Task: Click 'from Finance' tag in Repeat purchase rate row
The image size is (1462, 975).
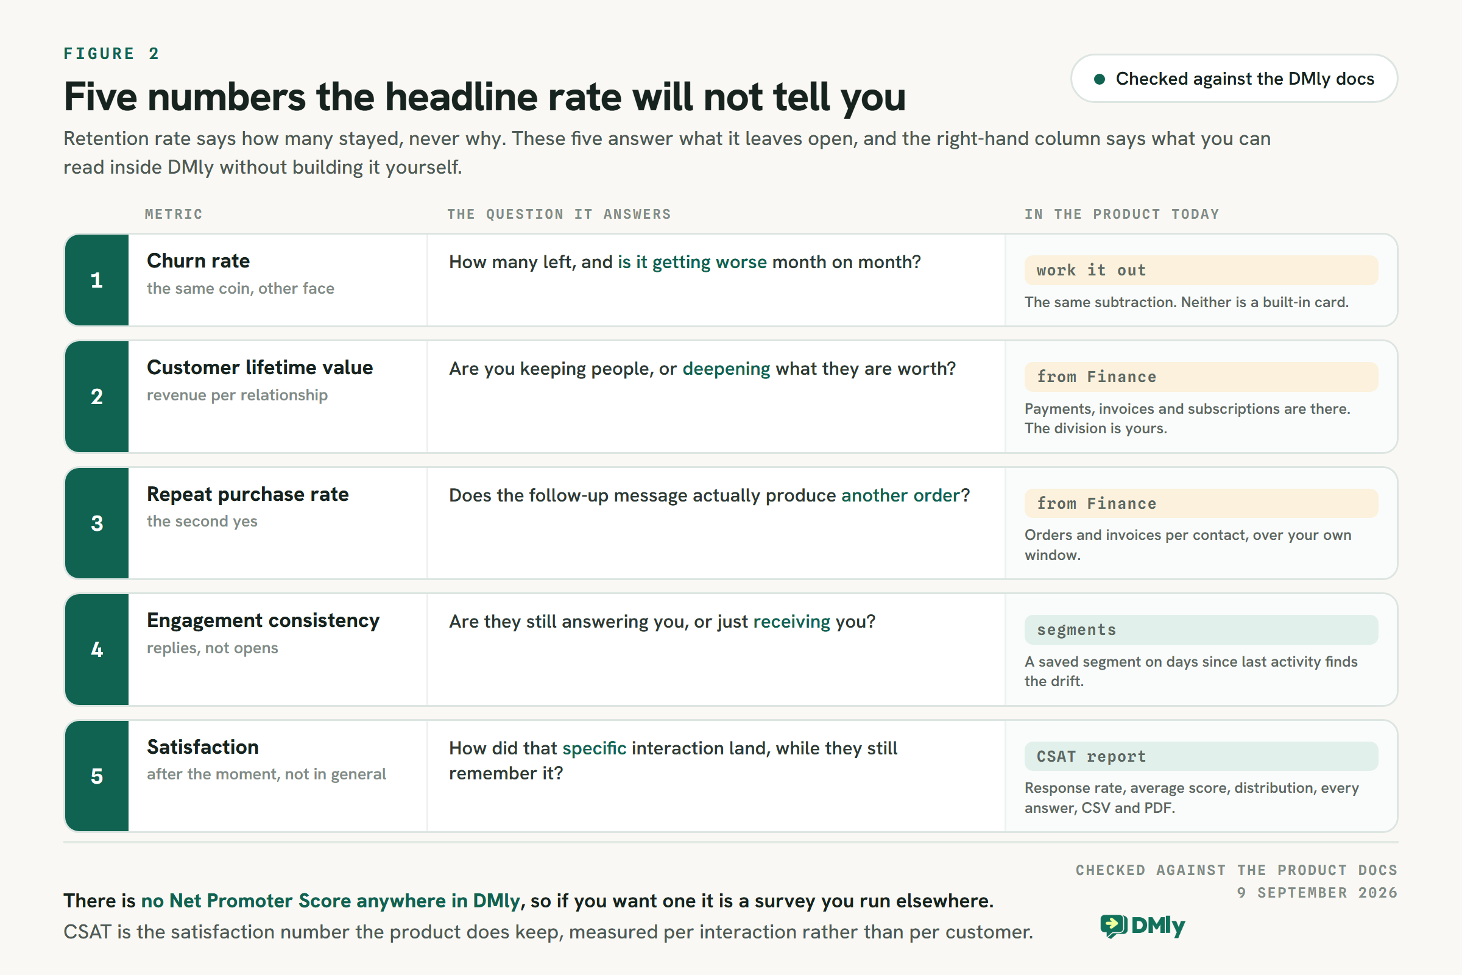Action: (x=1201, y=504)
